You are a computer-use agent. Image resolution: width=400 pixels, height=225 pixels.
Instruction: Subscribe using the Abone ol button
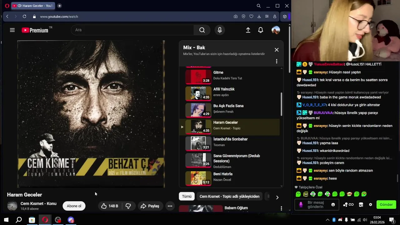click(x=74, y=206)
